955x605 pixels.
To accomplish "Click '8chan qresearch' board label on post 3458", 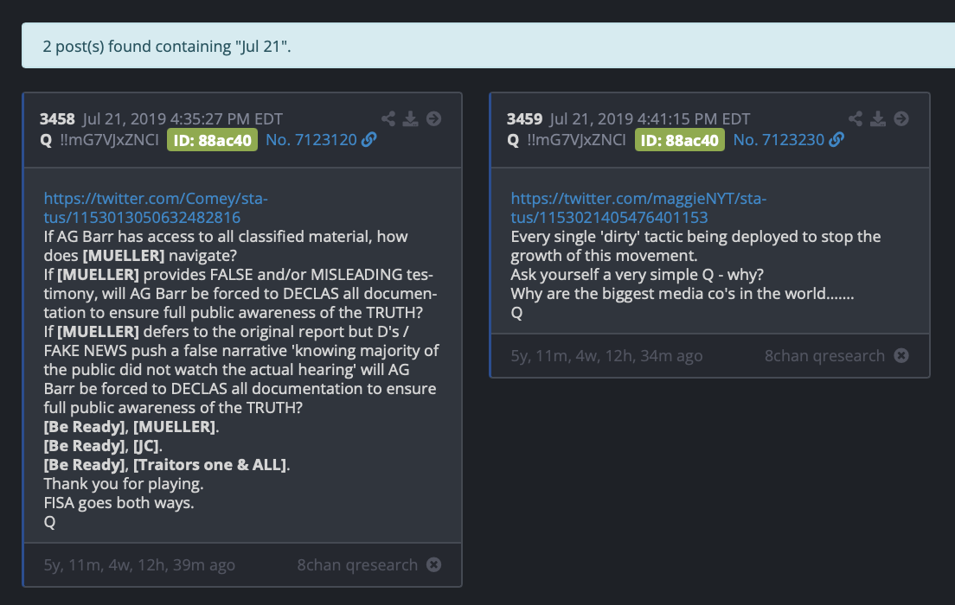I will (357, 565).
